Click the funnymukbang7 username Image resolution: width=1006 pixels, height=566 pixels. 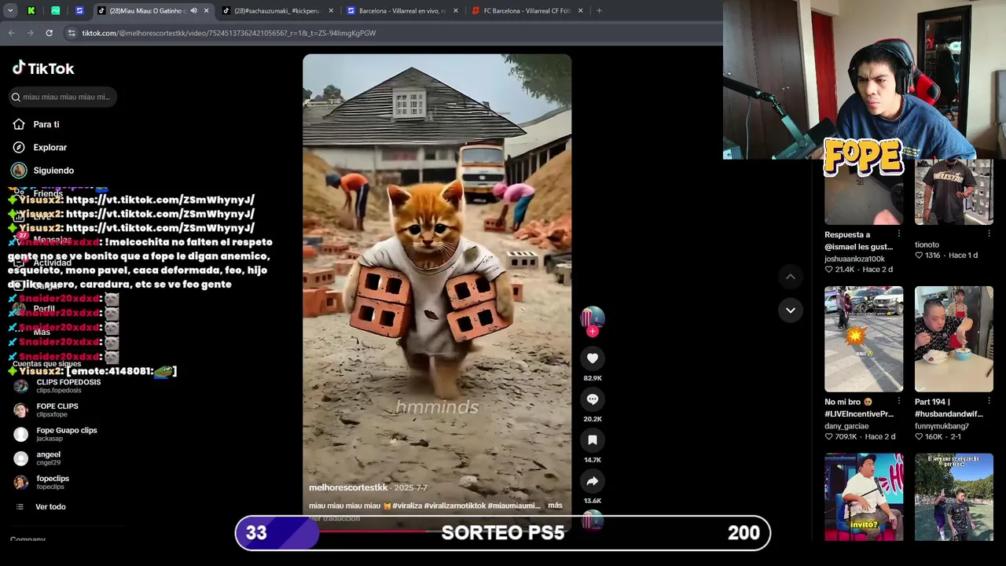click(x=942, y=426)
